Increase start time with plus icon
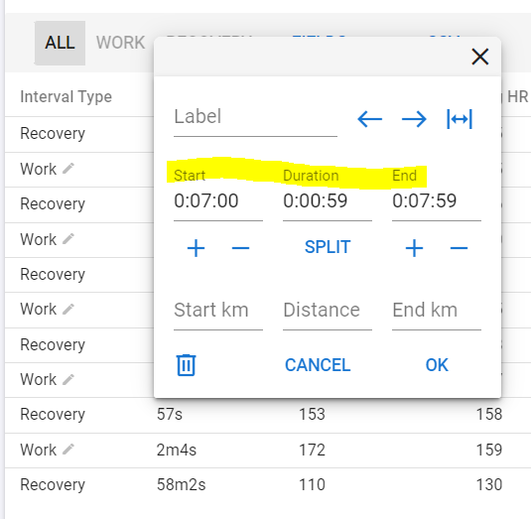Image resolution: width=531 pixels, height=519 pixels. pyautogui.click(x=197, y=248)
